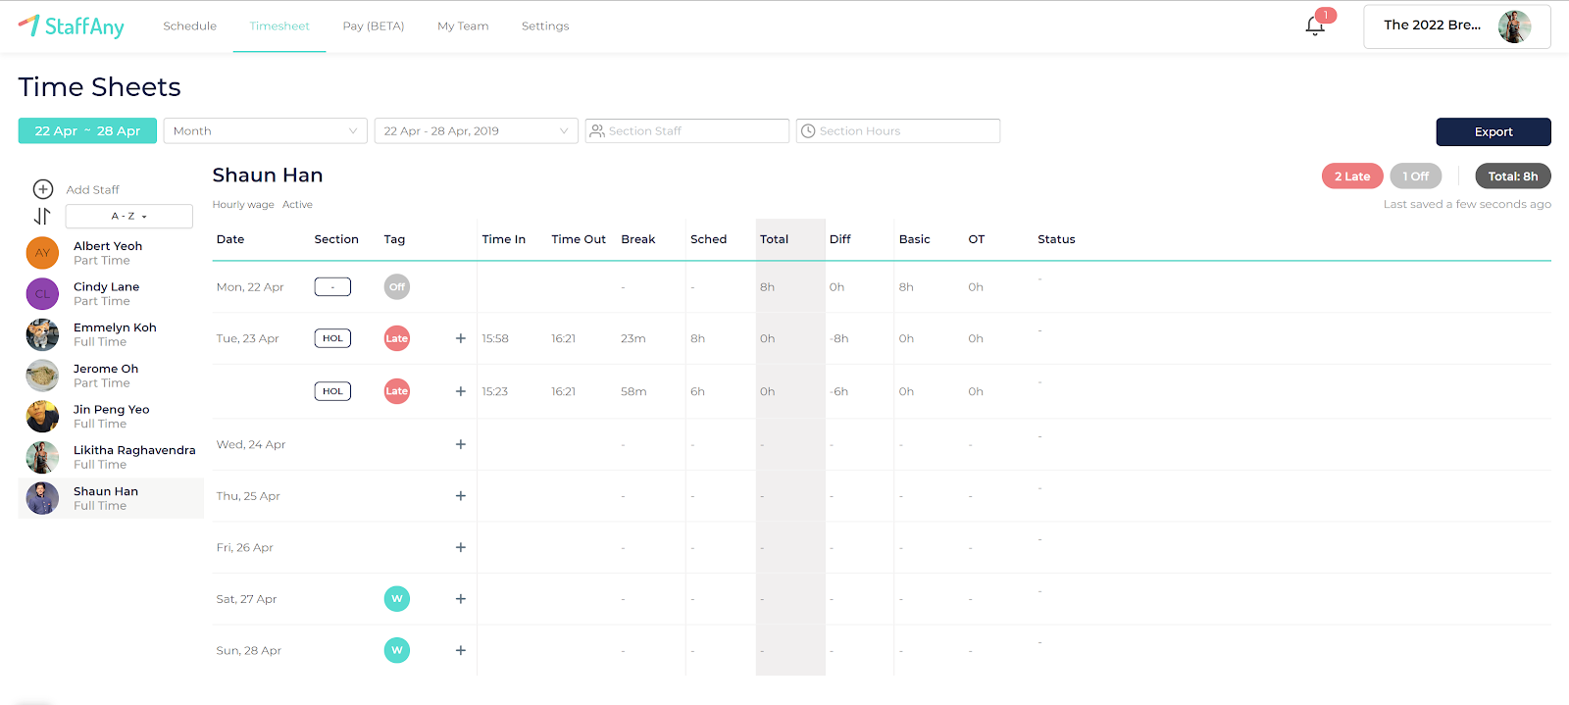The image size is (1569, 705).
Task: Click the section box on Mon, 22 Apr
Action: (332, 287)
